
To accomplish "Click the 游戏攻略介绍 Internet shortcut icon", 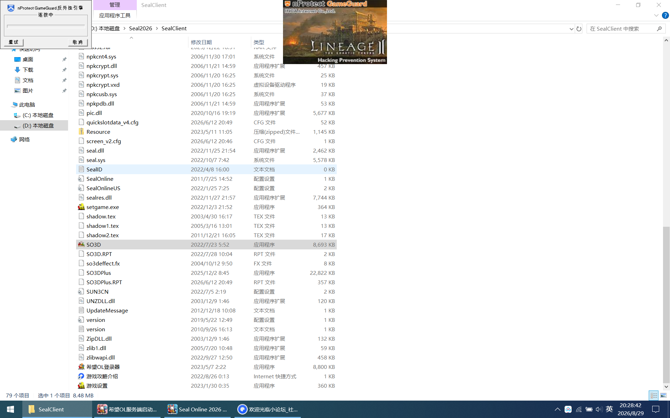I will click(x=81, y=376).
